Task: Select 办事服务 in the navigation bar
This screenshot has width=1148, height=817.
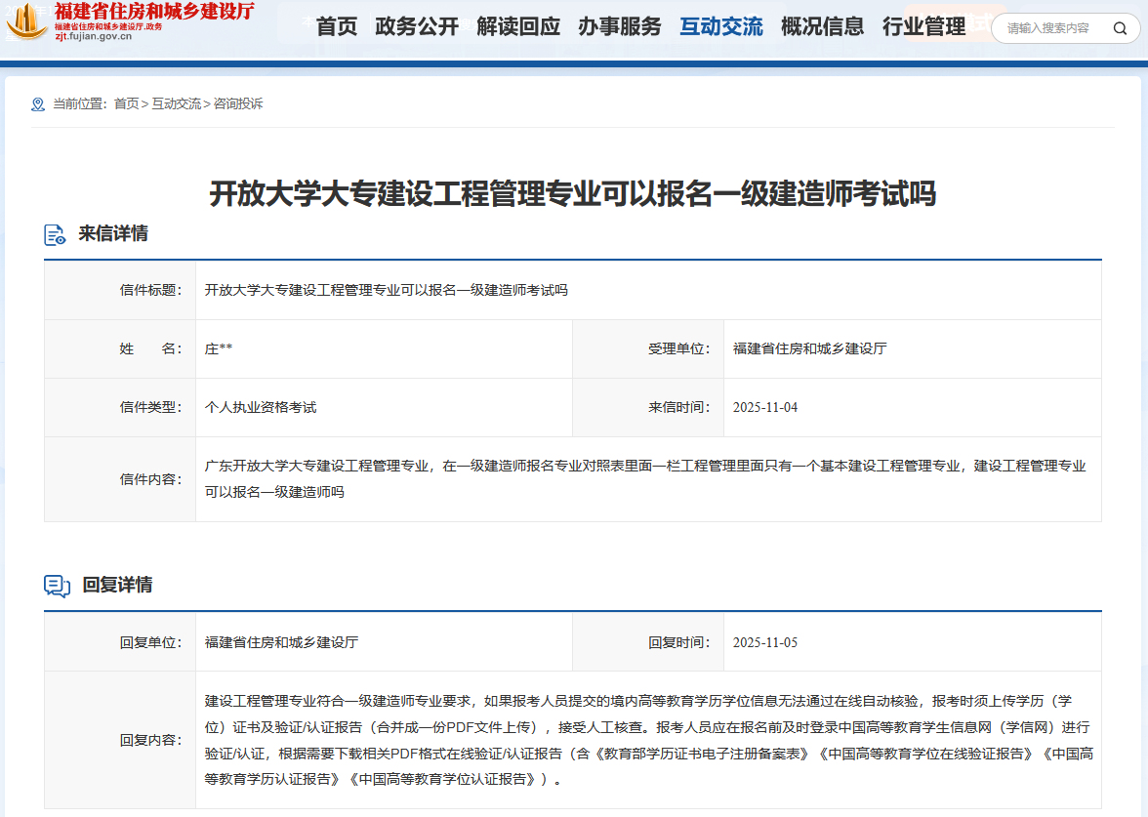Action: pyautogui.click(x=619, y=27)
